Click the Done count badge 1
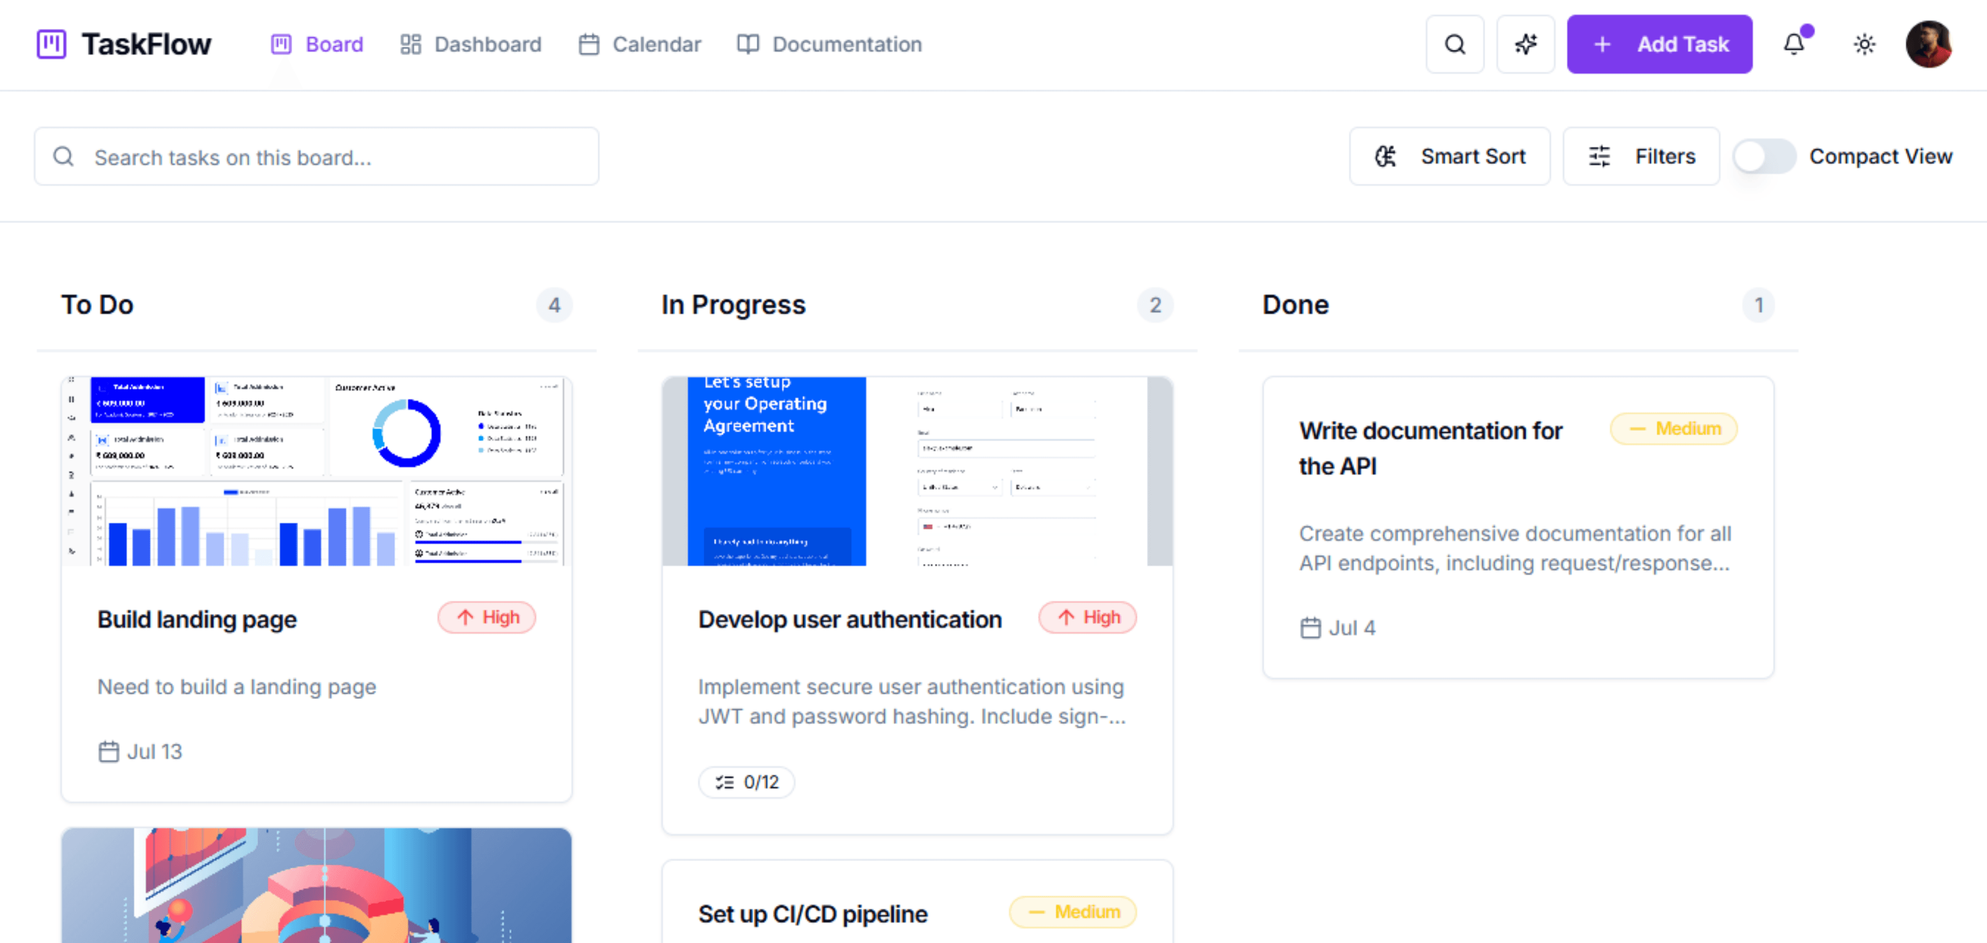 (1758, 305)
